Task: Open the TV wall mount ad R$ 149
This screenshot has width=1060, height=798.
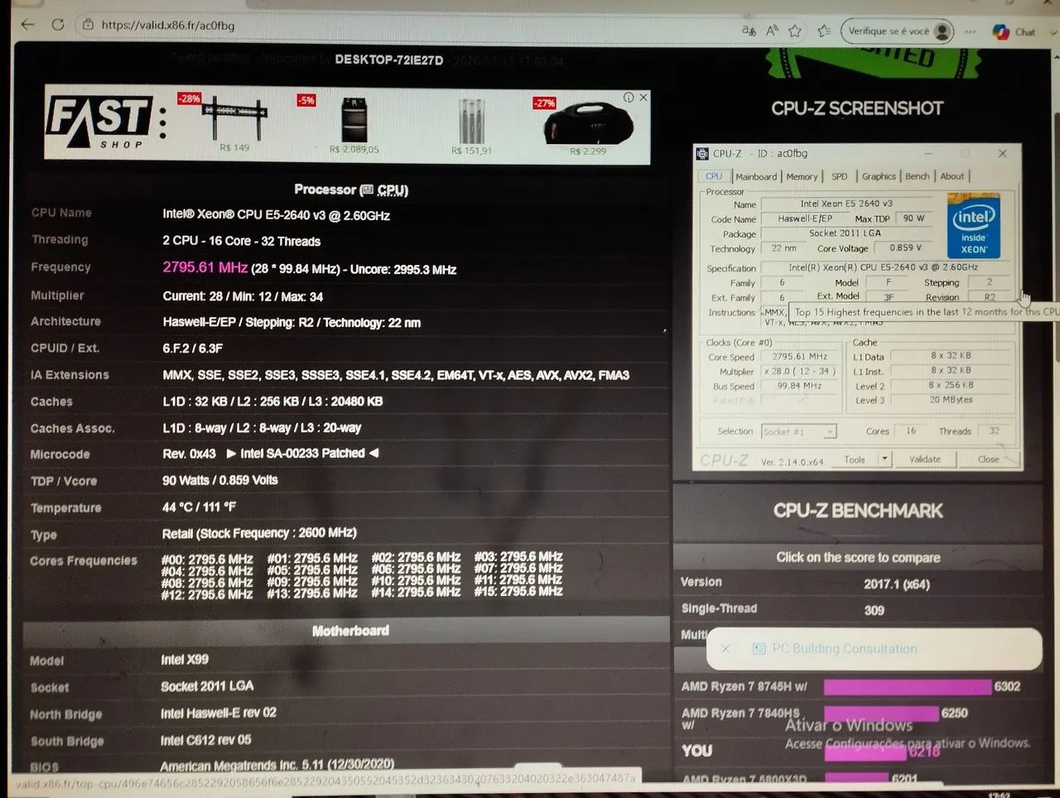Action: [235, 123]
